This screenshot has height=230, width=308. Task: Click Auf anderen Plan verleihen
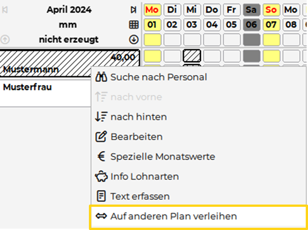pos(173,217)
